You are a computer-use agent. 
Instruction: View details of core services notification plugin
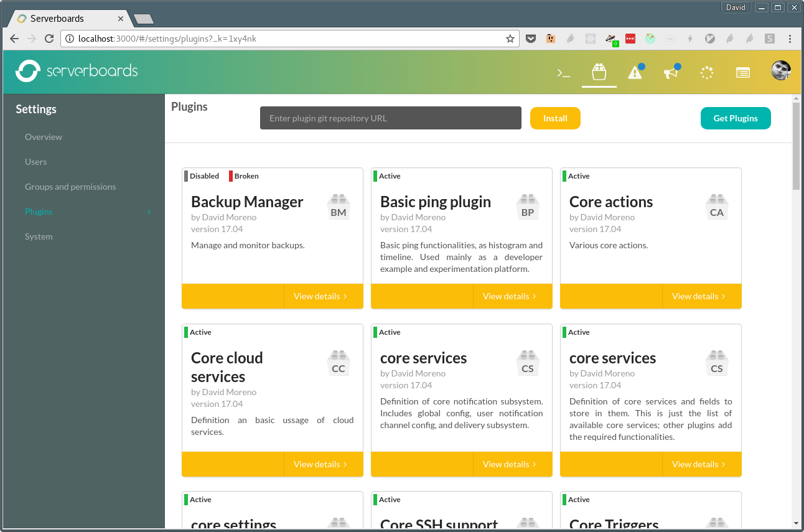[x=510, y=464]
